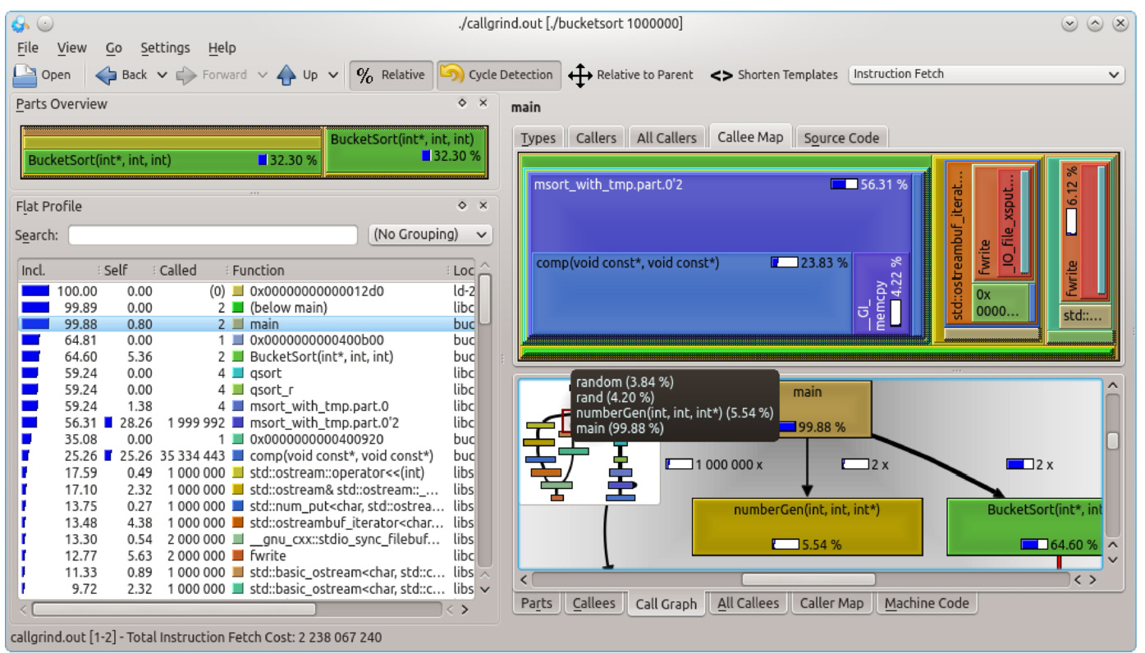Click the Flat Profile search field
The image size is (1145, 653).
click(x=213, y=235)
